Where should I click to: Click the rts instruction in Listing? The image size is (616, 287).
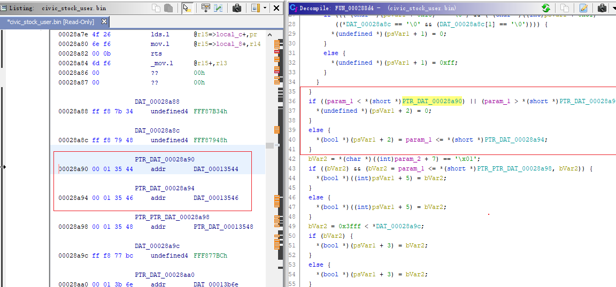pos(156,53)
